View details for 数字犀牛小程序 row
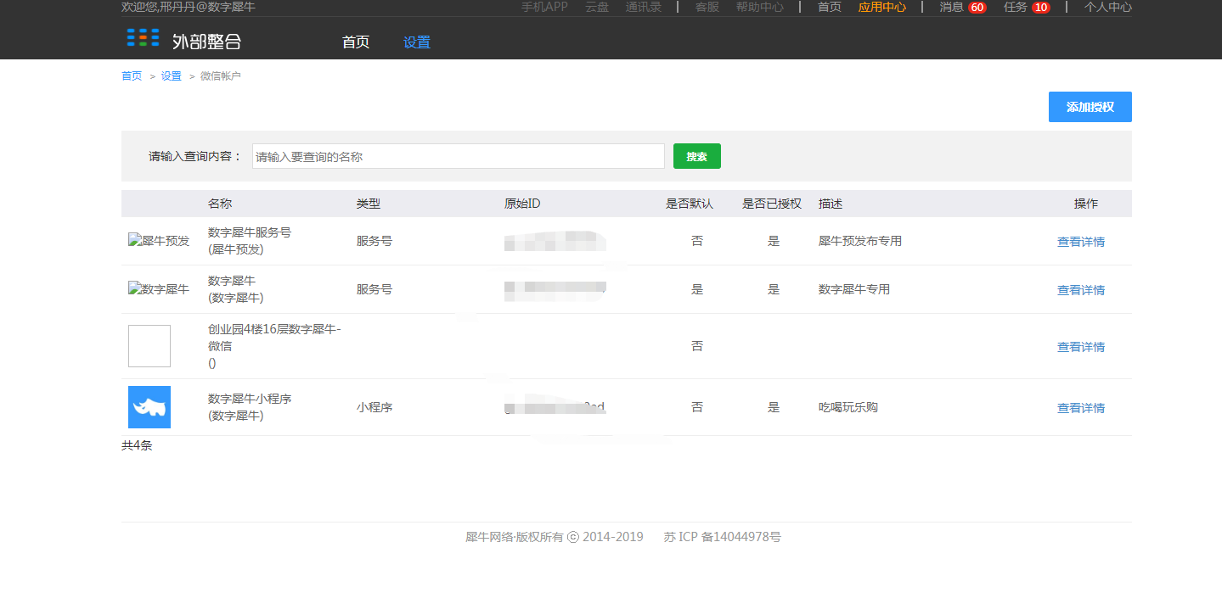 click(x=1081, y=408)
